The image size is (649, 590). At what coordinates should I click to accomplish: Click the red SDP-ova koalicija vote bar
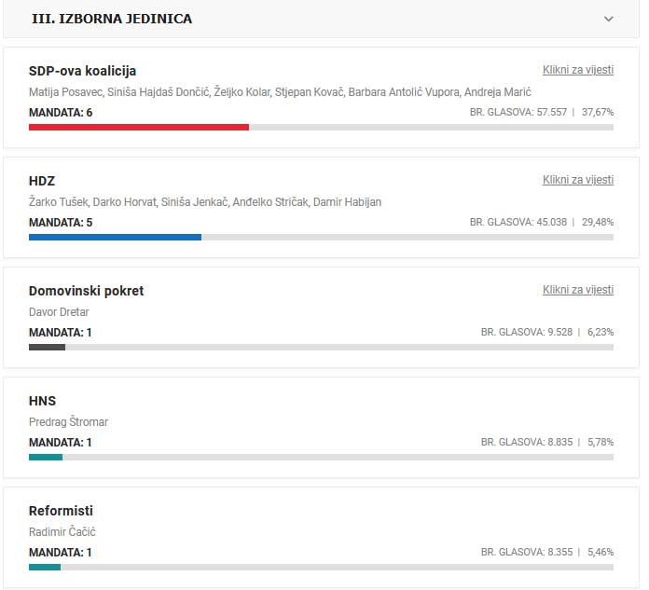(139, 127)
